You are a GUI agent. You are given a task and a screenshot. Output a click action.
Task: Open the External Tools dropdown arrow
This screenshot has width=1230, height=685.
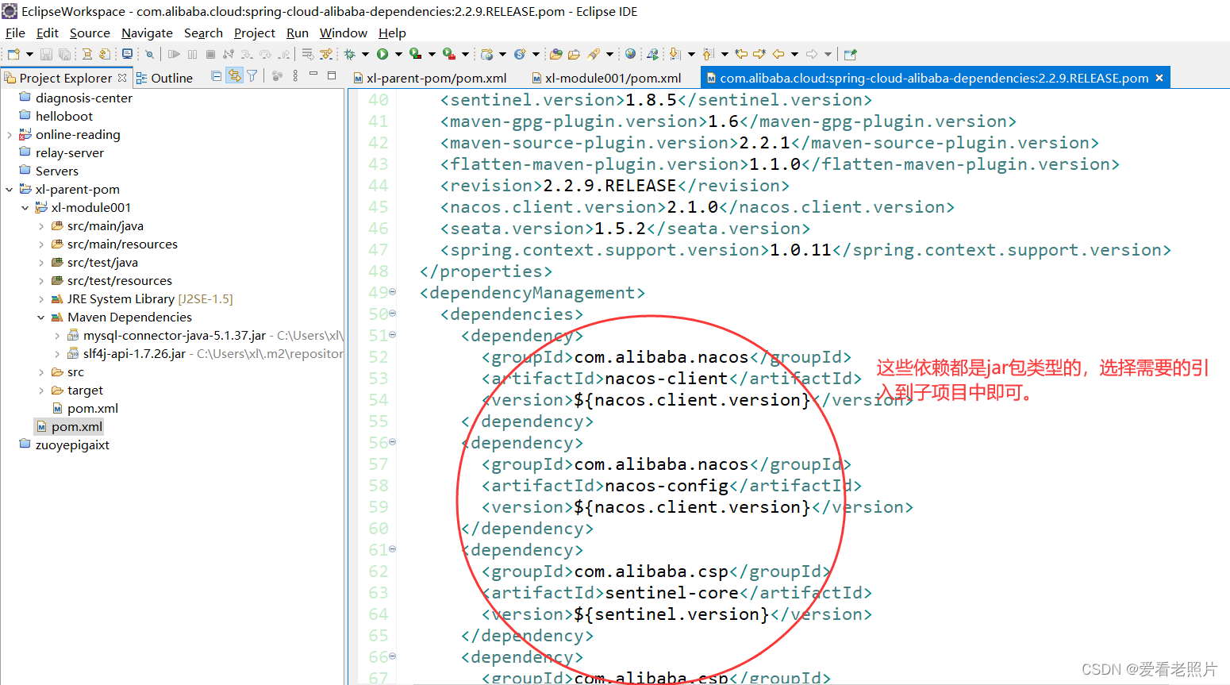(465, 54)
